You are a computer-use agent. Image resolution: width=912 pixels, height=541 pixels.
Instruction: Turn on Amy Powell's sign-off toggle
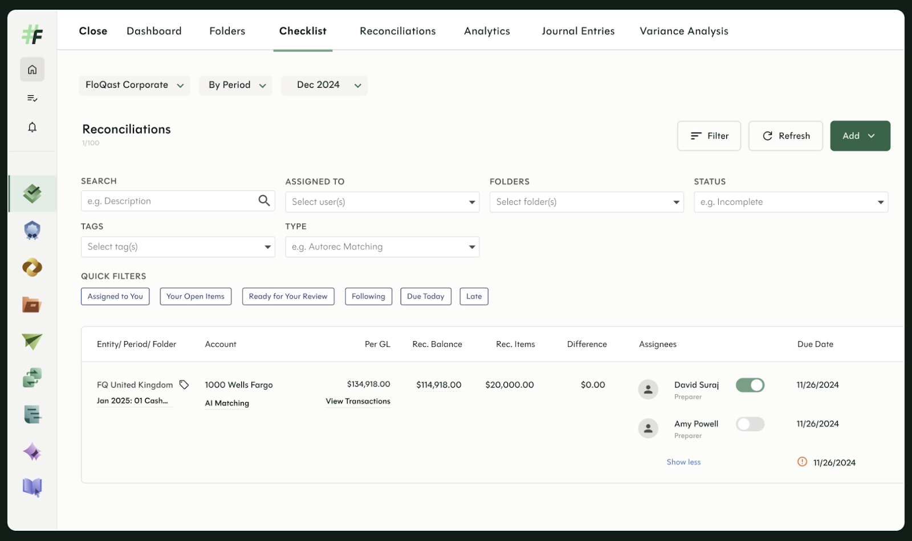[750, 424]
